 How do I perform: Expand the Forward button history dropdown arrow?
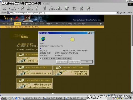[18, 9]
